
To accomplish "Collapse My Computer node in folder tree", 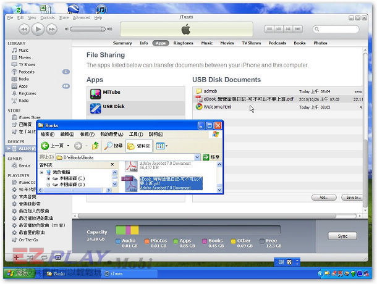I will point(41,172).
